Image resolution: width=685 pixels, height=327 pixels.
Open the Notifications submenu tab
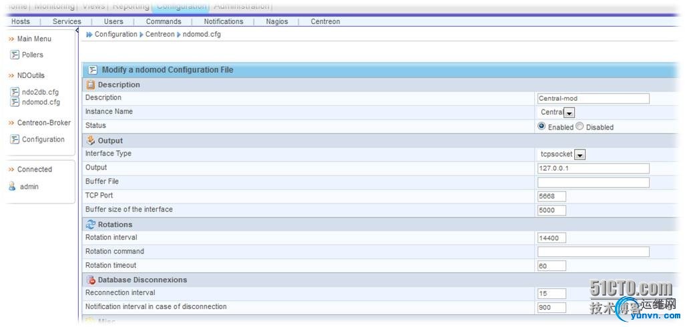point(224,21)
